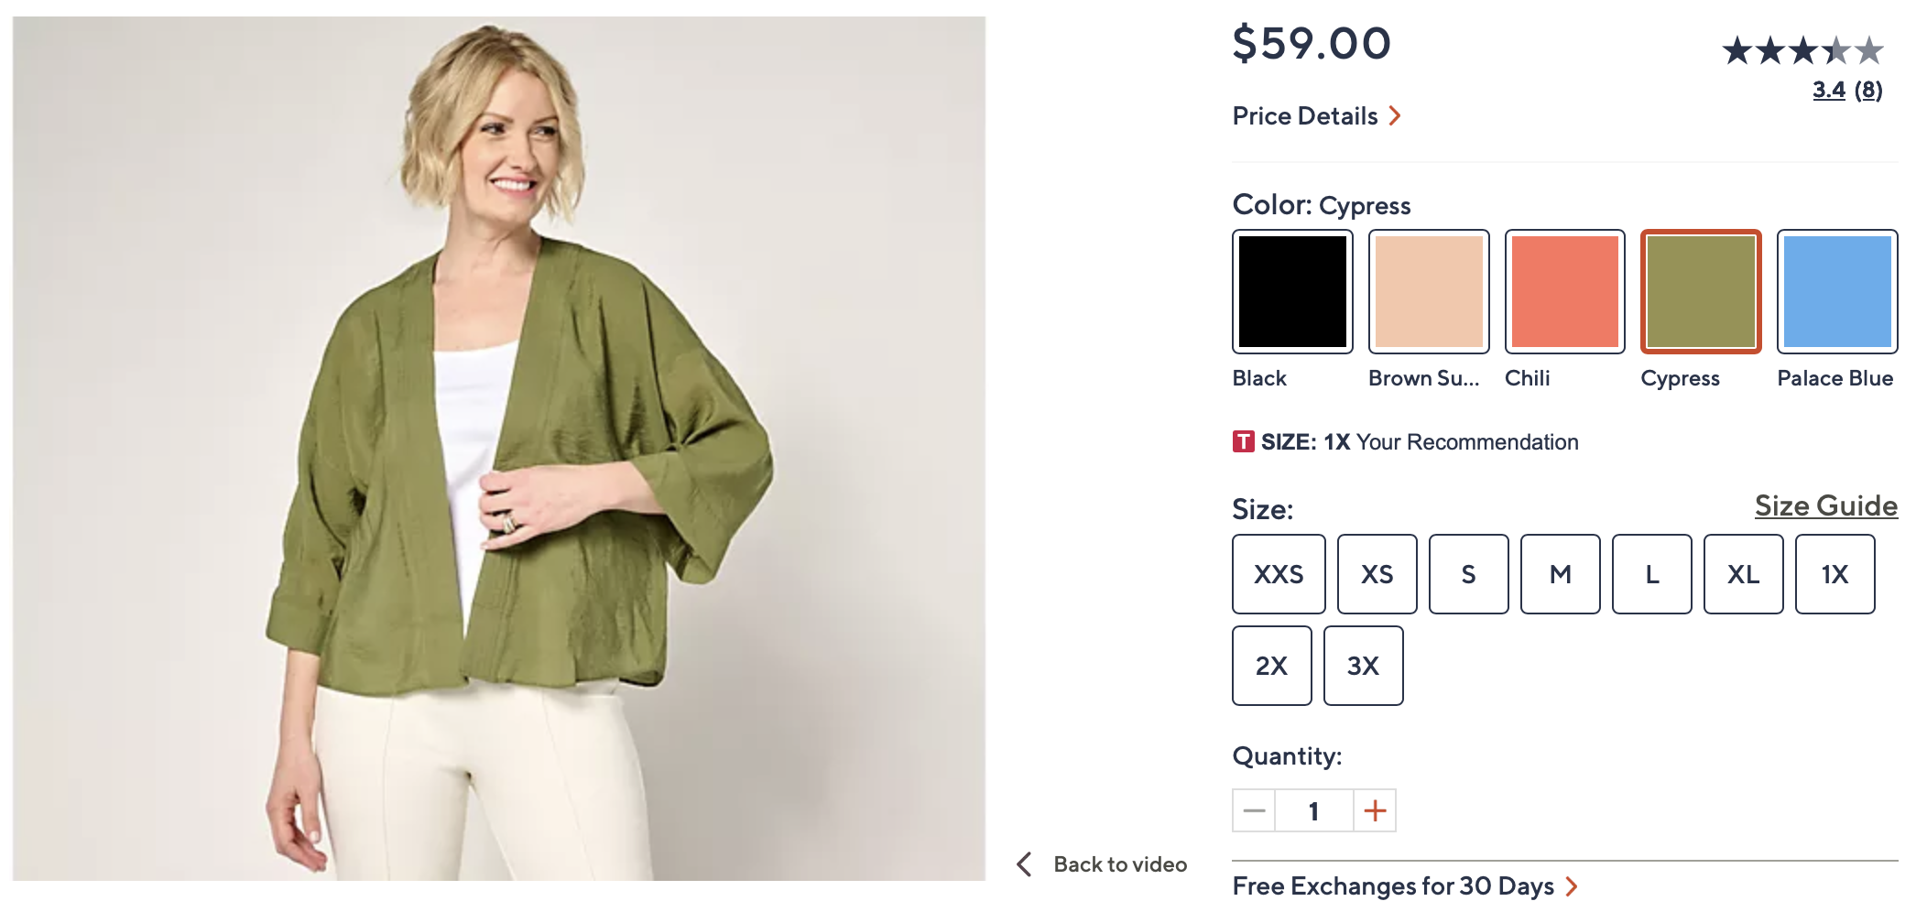This screenshot has width=1927, height=912.
Task: Expand Price Details
Action: pyautogui.click(x=1316, y=116)
